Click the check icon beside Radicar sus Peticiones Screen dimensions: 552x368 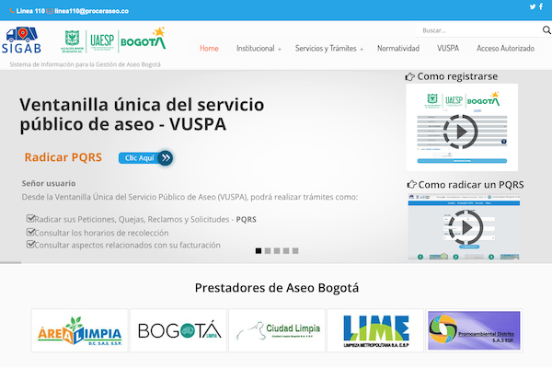click(x=30, y=219)
